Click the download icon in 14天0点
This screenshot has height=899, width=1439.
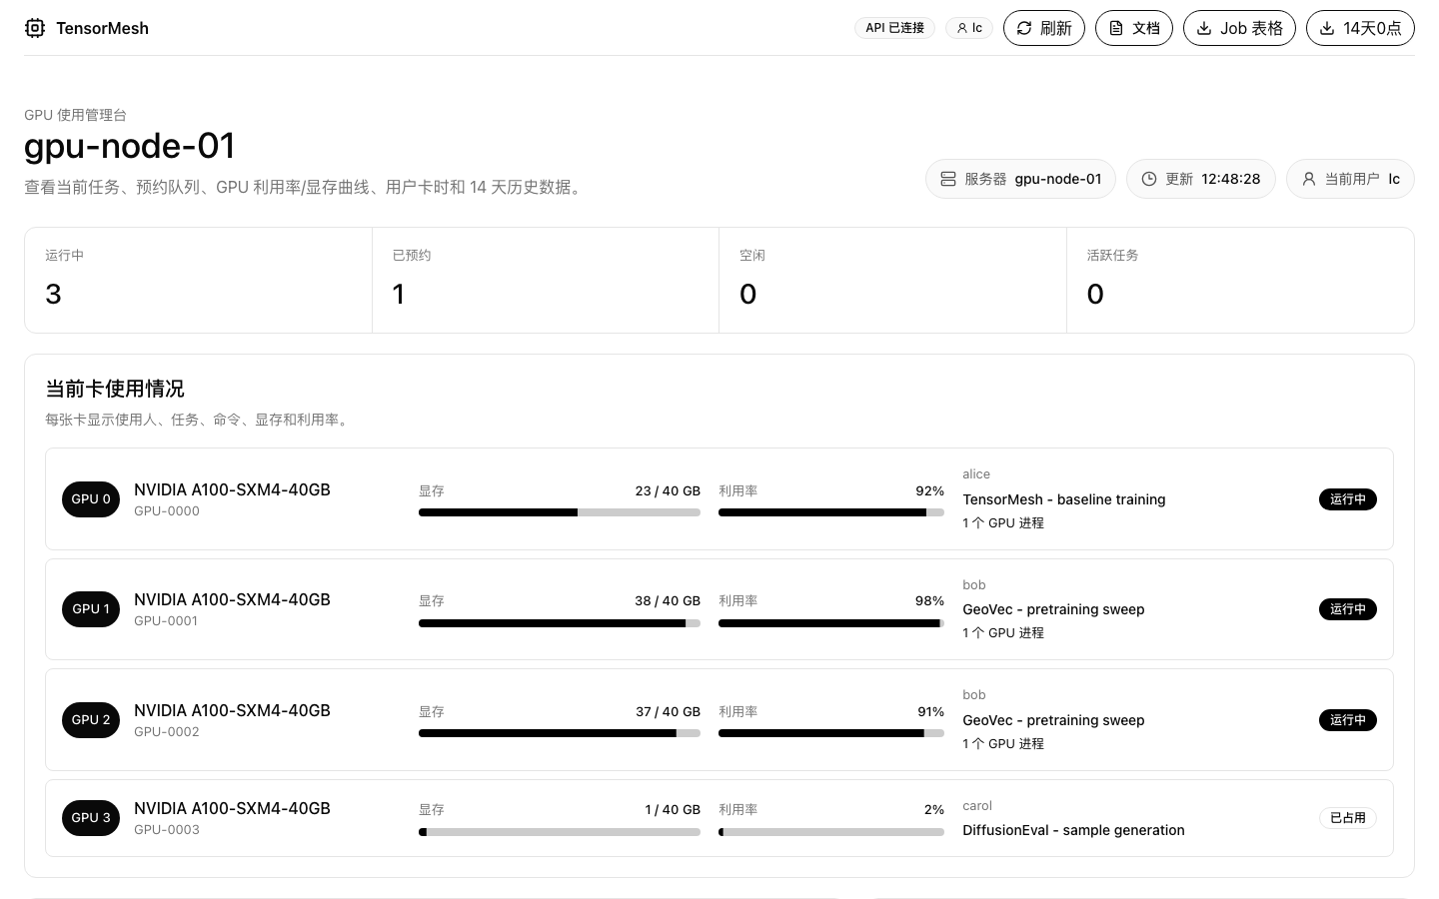[x=1327, y=28]
